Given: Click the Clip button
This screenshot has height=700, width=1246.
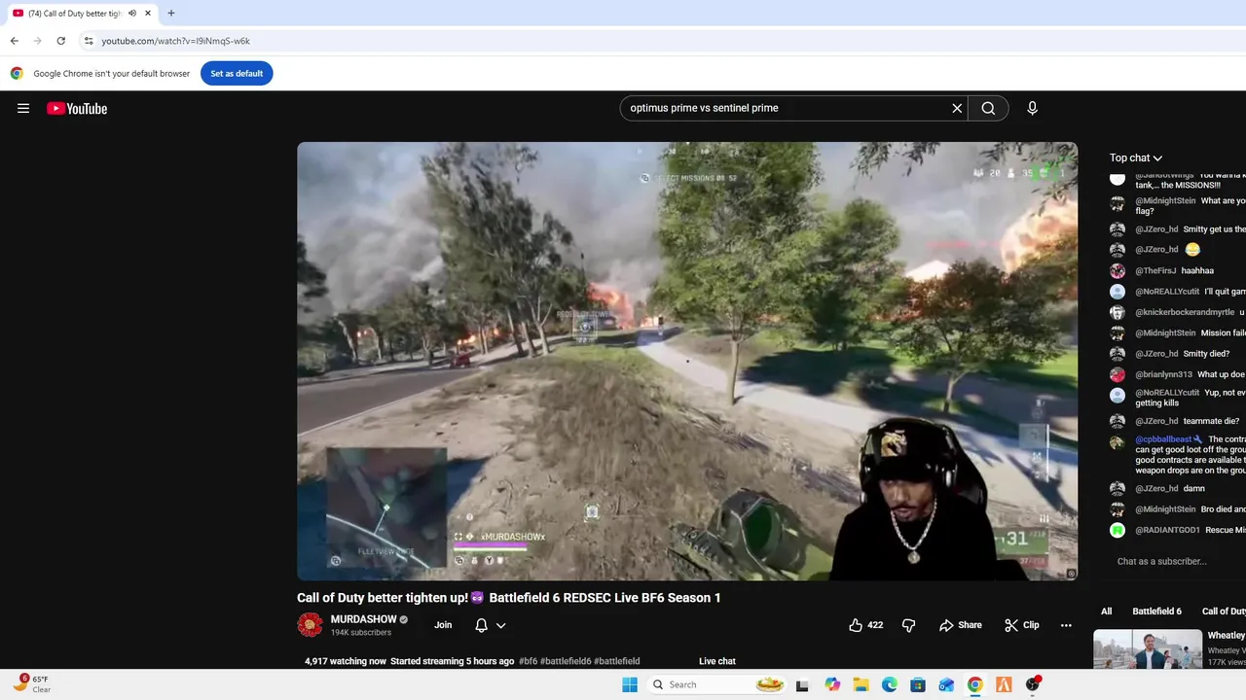Looking at the screenshot, I should click(x=1022, y=625).
